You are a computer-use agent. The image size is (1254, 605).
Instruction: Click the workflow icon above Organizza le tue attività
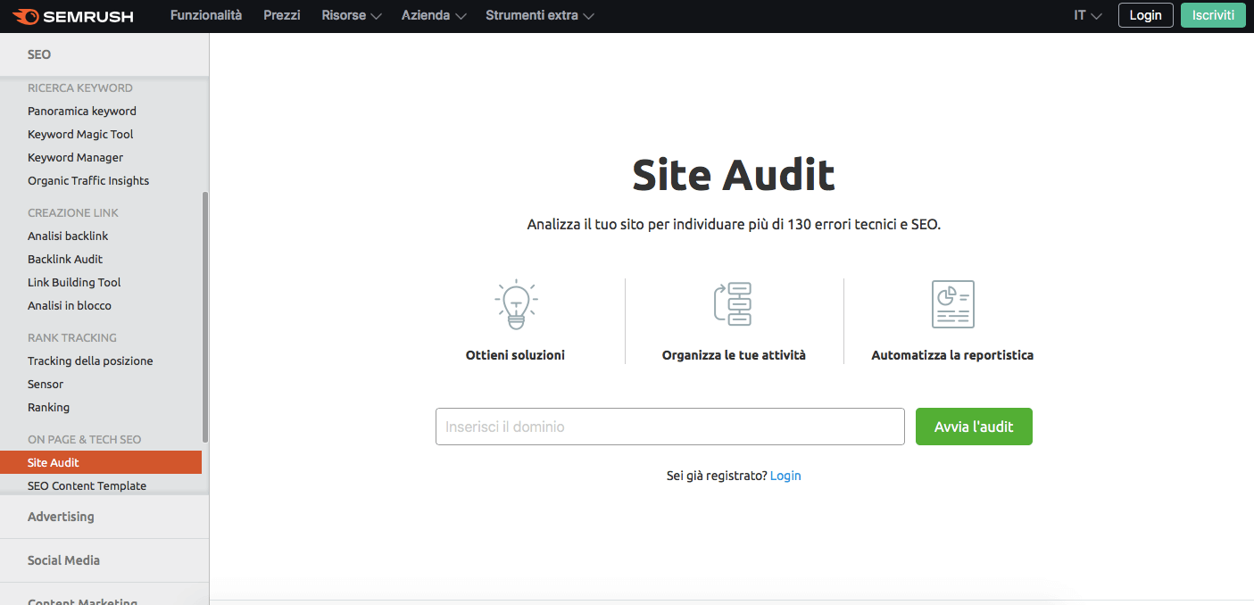tap(734, 304)
